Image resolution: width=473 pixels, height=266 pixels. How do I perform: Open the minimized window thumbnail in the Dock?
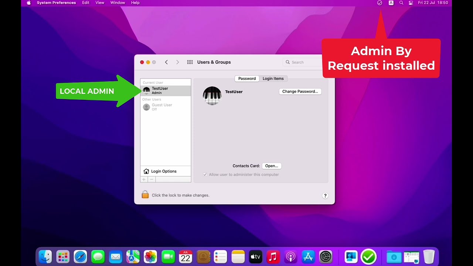click(411, 256)
